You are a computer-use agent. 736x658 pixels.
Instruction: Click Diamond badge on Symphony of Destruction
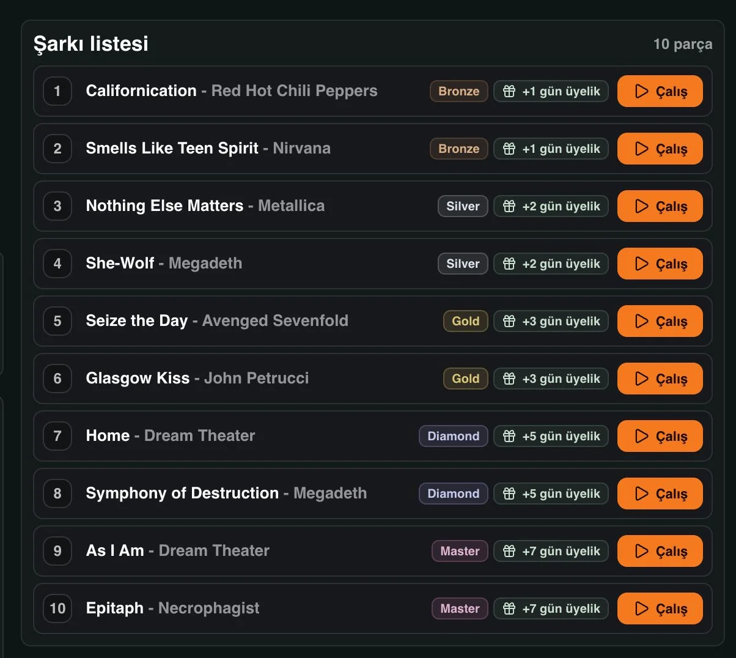454,493
